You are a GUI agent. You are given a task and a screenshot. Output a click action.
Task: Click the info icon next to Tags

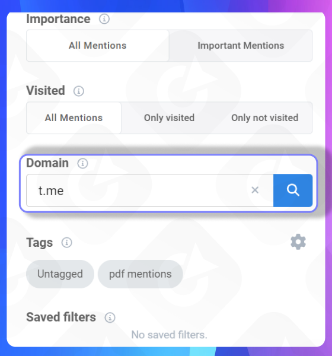pyautogui.click(x=67, y=243)
